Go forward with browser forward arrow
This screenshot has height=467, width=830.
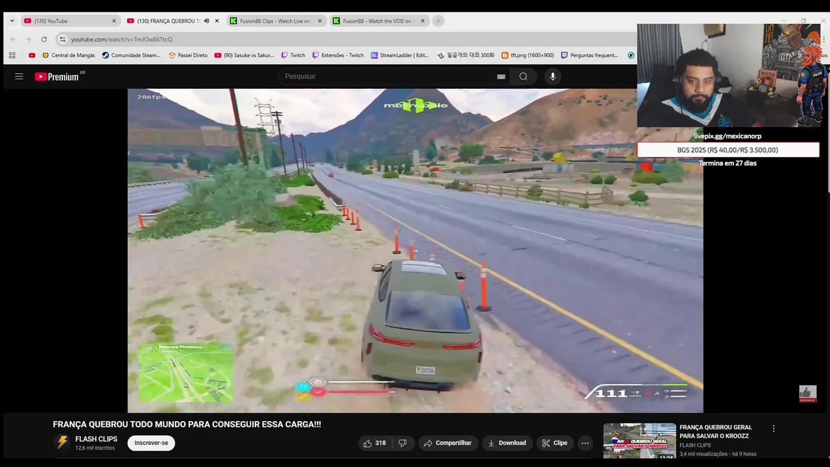pyautogui.click(x=29, y=39)
